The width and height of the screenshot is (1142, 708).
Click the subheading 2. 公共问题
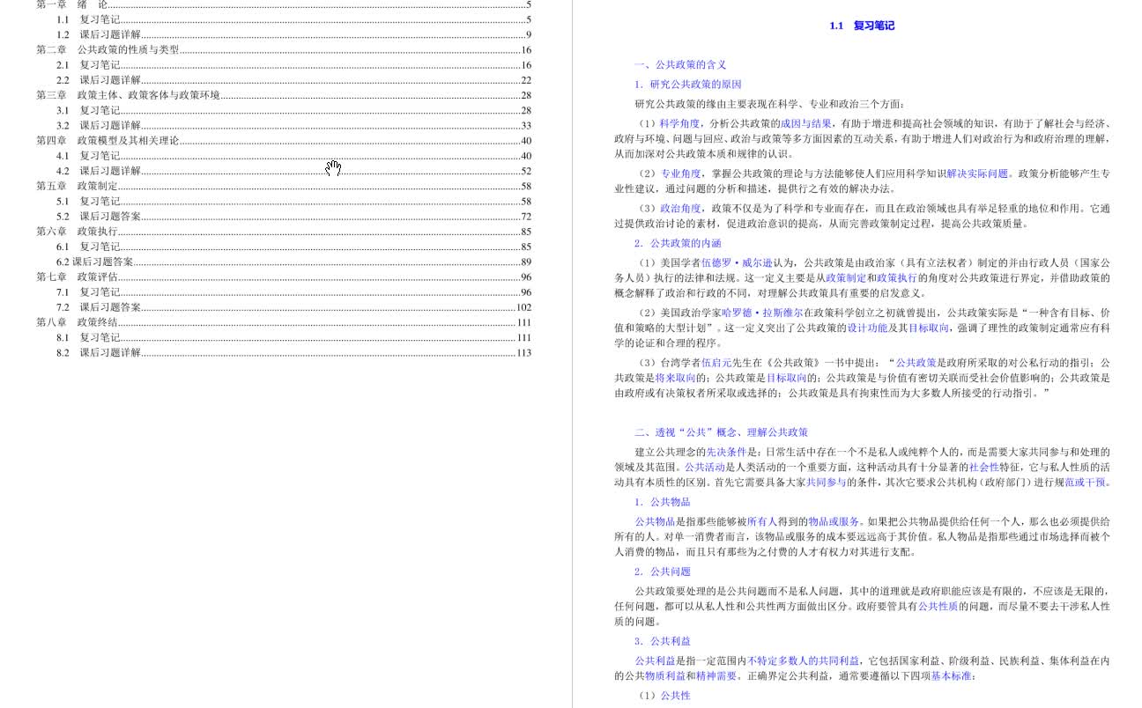(662, 572)
